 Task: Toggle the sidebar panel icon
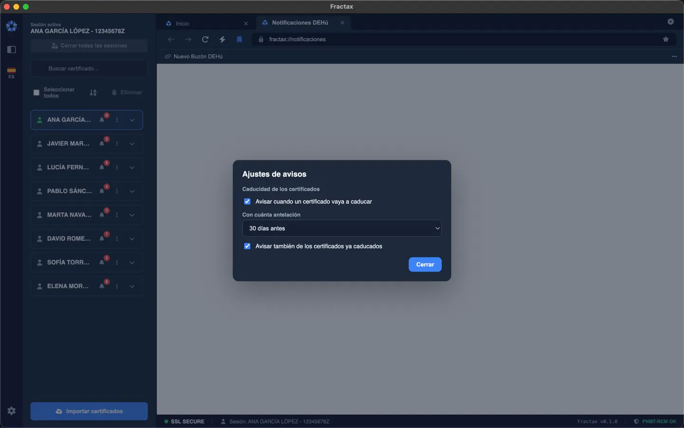[x=11, y=49]
